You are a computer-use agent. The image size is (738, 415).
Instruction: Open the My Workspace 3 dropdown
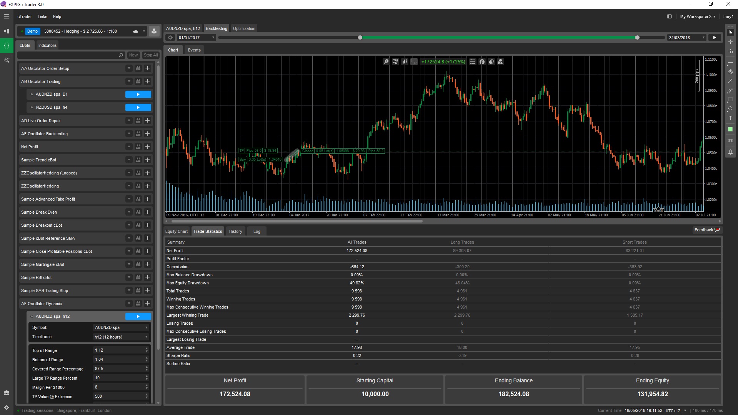[697, 17]
